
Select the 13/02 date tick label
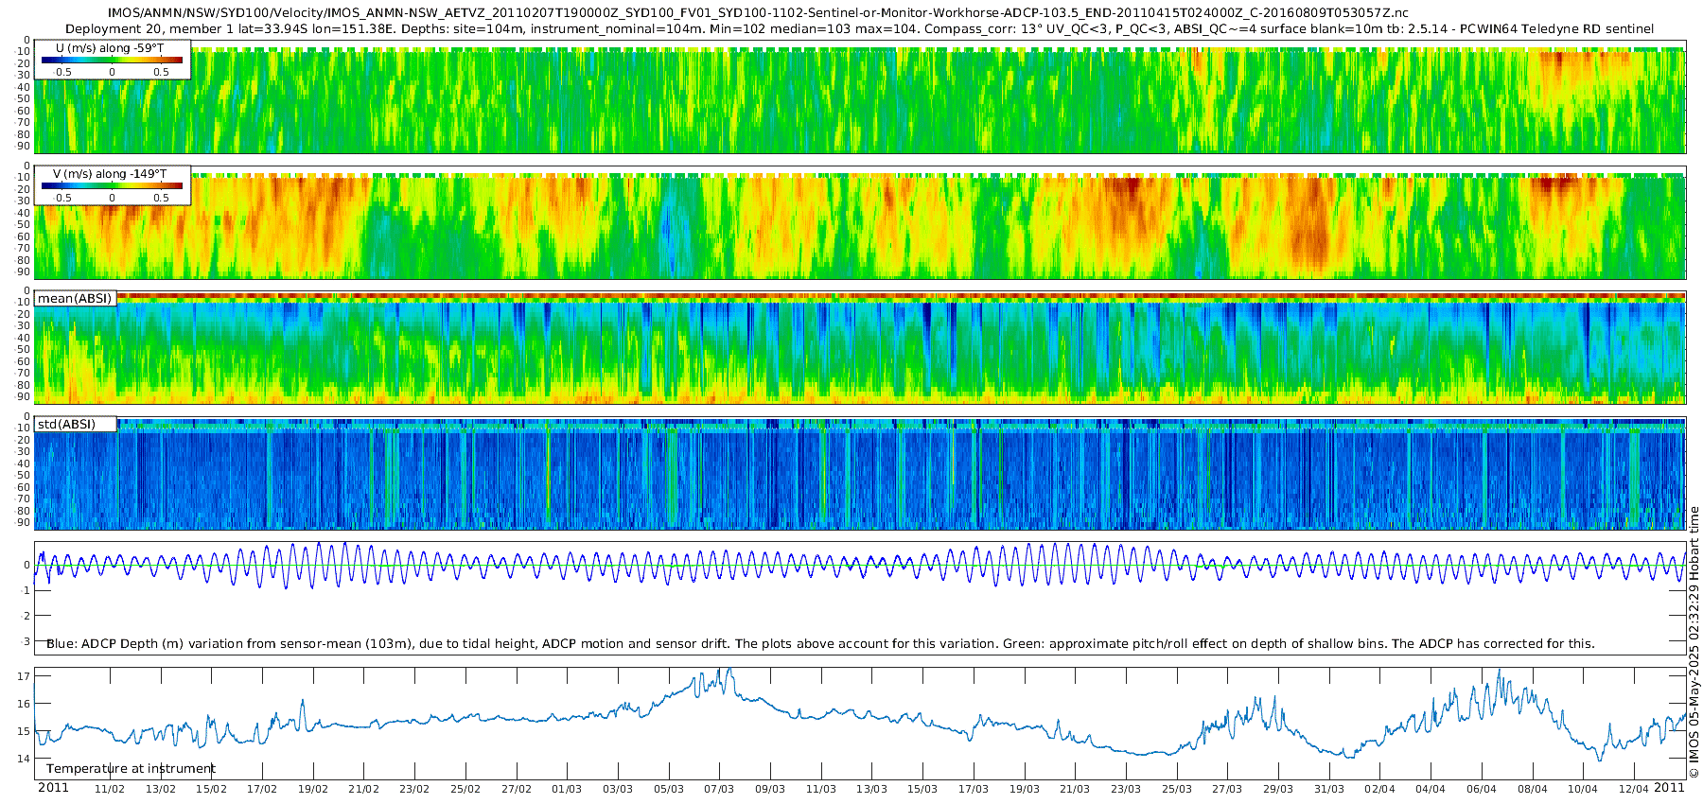tap(161, 789)
